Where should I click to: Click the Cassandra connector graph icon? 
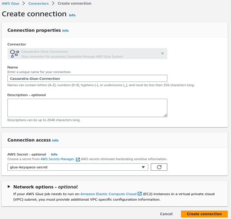pyautogui.click(x=14, y=54)
